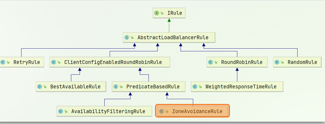
Task: Select the WeightedResponseTimeRule node
Action: (x=237, y=87)
